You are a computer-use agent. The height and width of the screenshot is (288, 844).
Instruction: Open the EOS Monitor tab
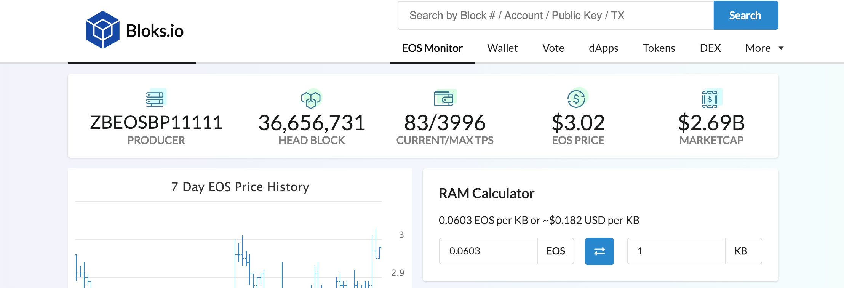(x=432, y=48)
